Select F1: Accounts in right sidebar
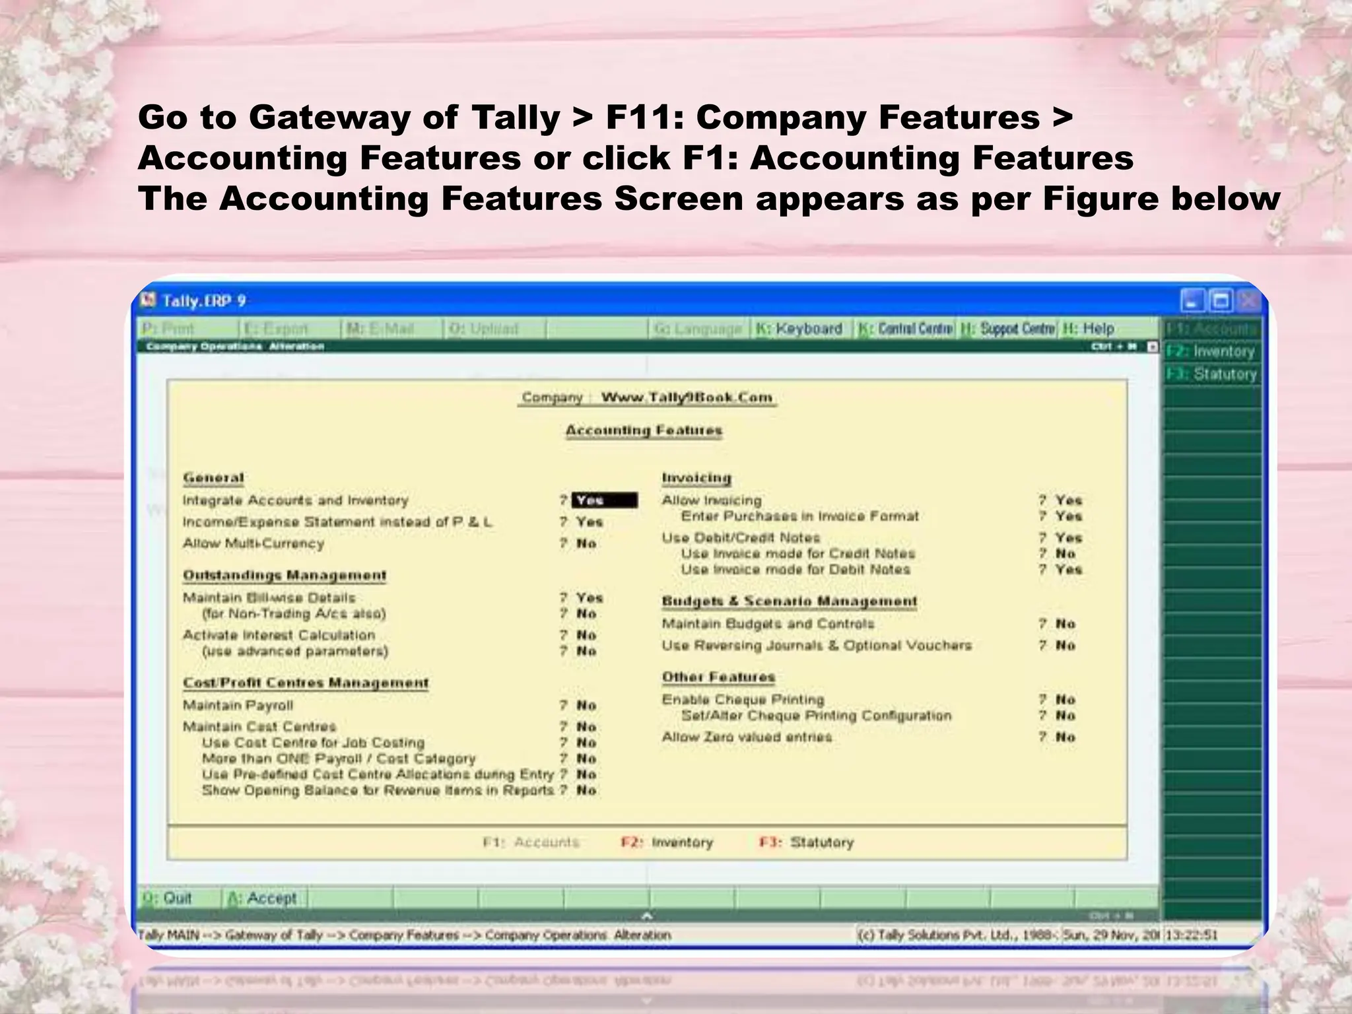 pos(1211,328)
